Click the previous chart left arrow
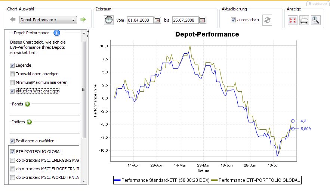 (x=12, y=20)
